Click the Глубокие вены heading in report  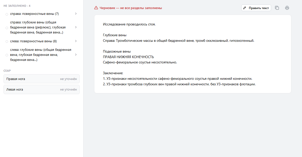click(x=115, y=35)
